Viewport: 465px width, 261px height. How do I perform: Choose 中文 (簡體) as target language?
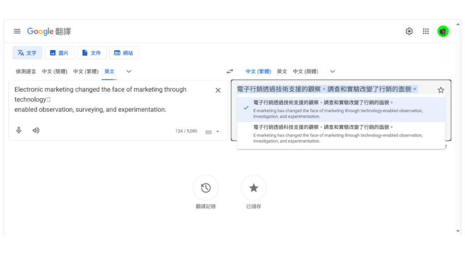[x=306, y=72]
